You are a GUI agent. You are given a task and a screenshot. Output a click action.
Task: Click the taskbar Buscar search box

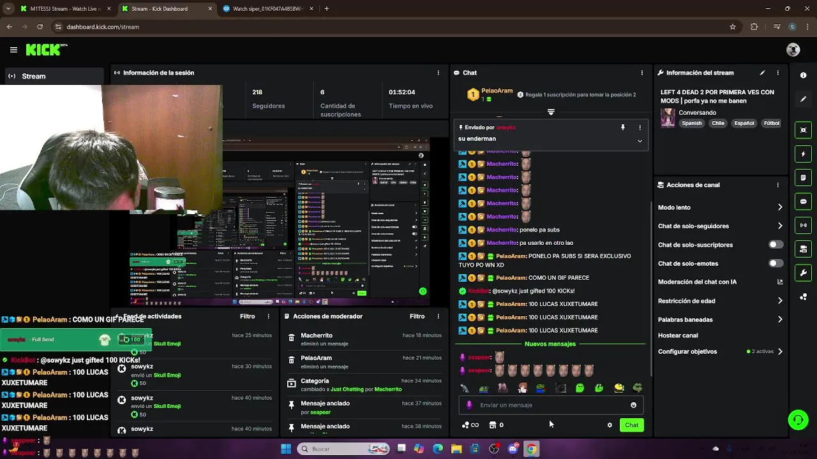[x=344, y=449]
